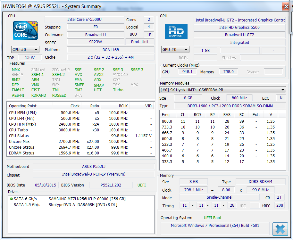Click the GPU memory clock 798.0 value
Screen dimensions: 293x240
pos(228,72)
